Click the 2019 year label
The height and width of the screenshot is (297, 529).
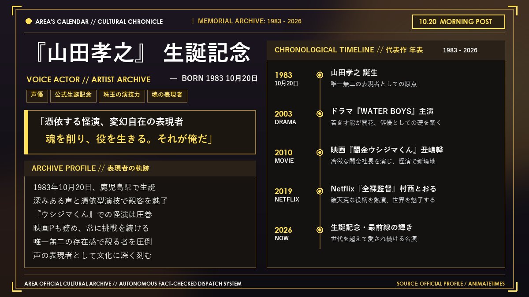coord(283,191)
